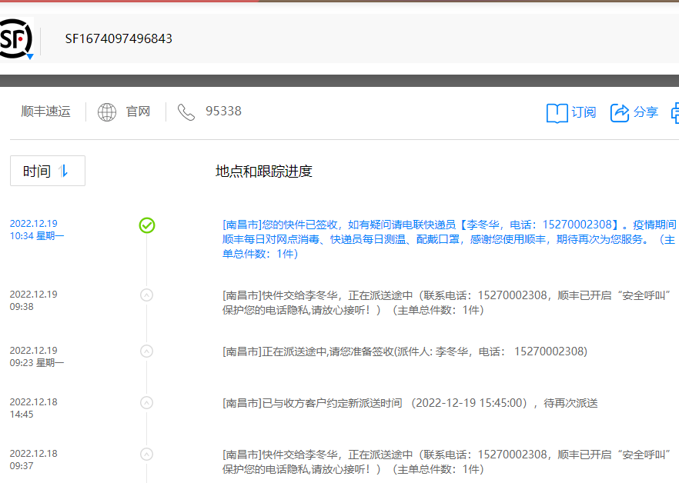Open the 官网 link
The image size is (679, 483).
tap(138, 112)
